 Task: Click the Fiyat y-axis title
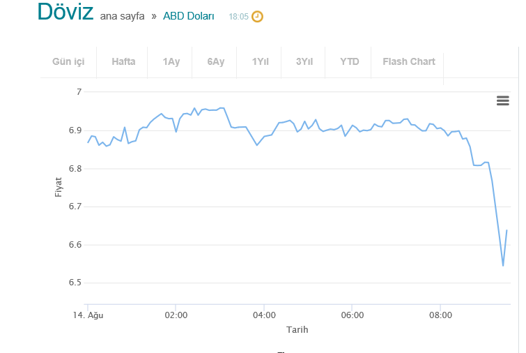point(59,186)
